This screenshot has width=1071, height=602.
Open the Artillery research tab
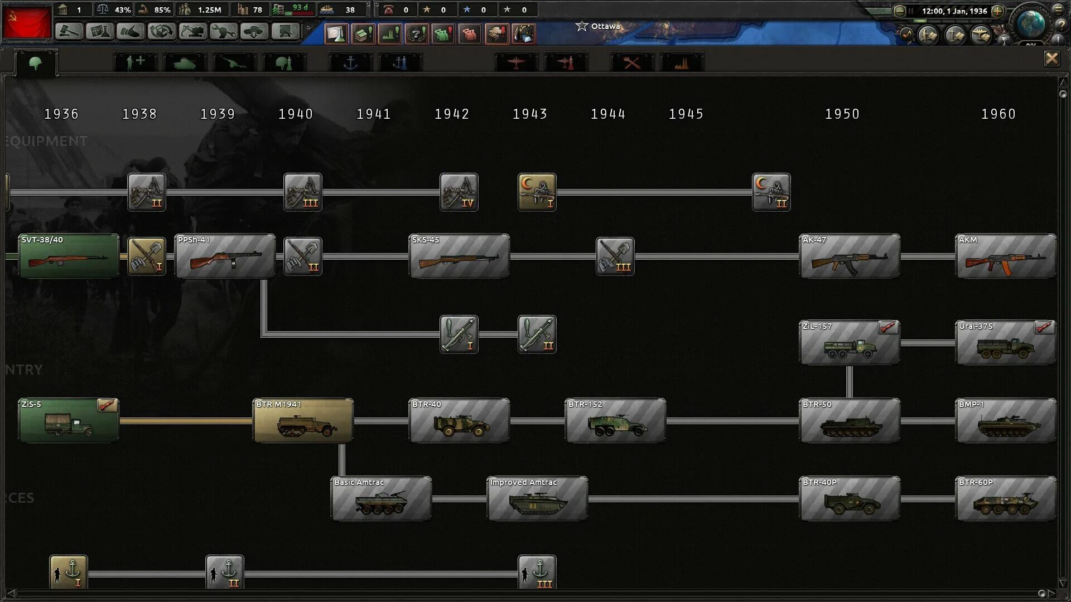[x=234, y=62]
